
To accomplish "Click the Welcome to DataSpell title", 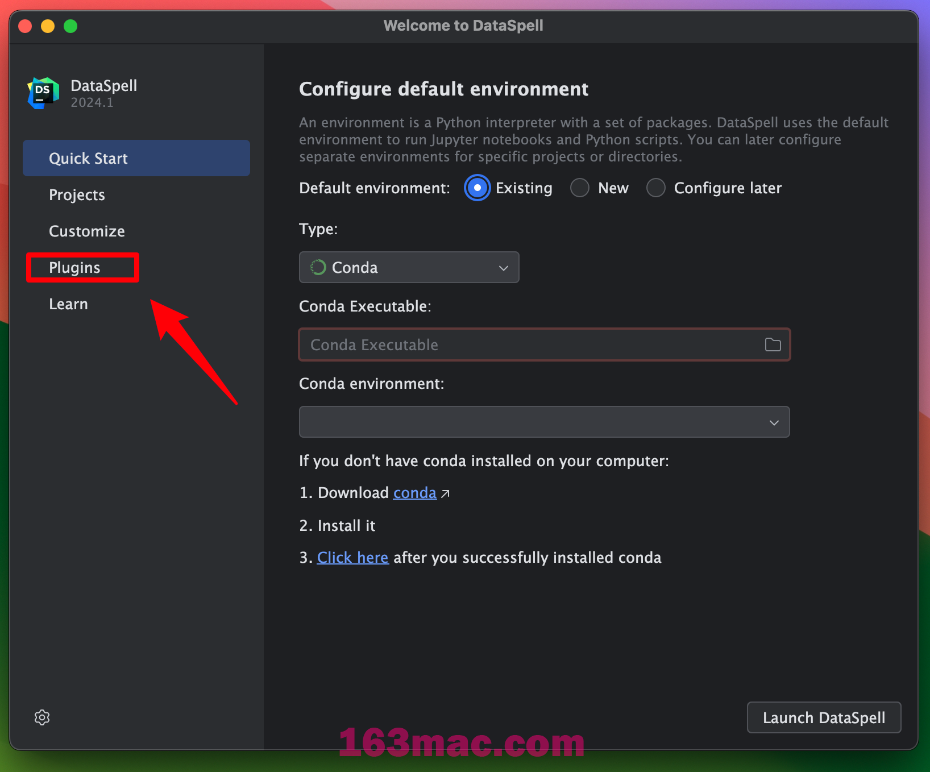I will click(463, 26).
